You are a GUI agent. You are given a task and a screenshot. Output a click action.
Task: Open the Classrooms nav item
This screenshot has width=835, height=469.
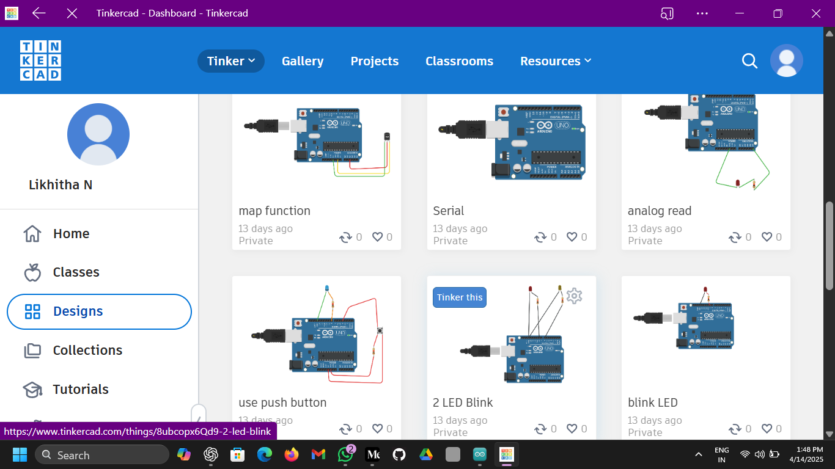coord(460,61)
